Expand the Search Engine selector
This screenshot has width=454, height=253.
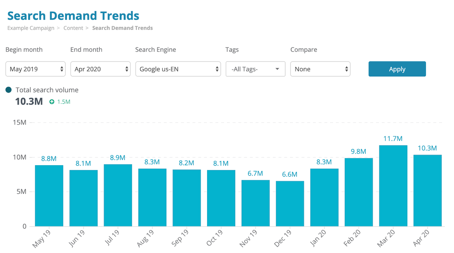(178, 69)
